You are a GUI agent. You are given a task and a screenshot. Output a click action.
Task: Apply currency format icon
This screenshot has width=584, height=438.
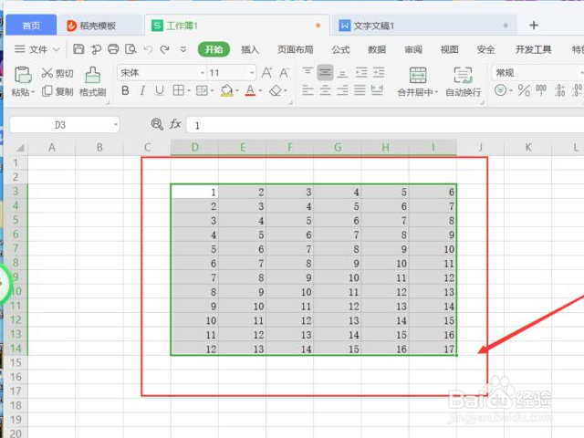point(501,90)
